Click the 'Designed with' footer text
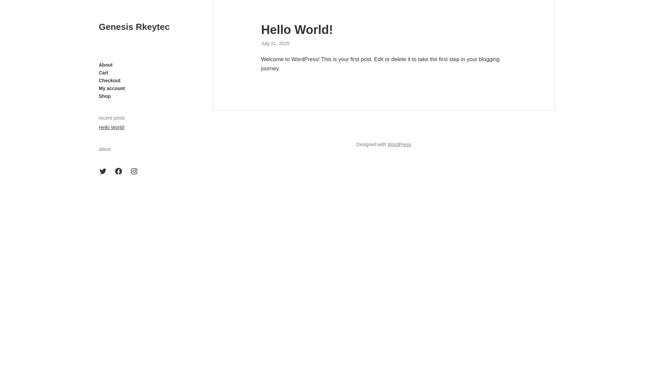This screenshot has height=367, width=654. 371,144
